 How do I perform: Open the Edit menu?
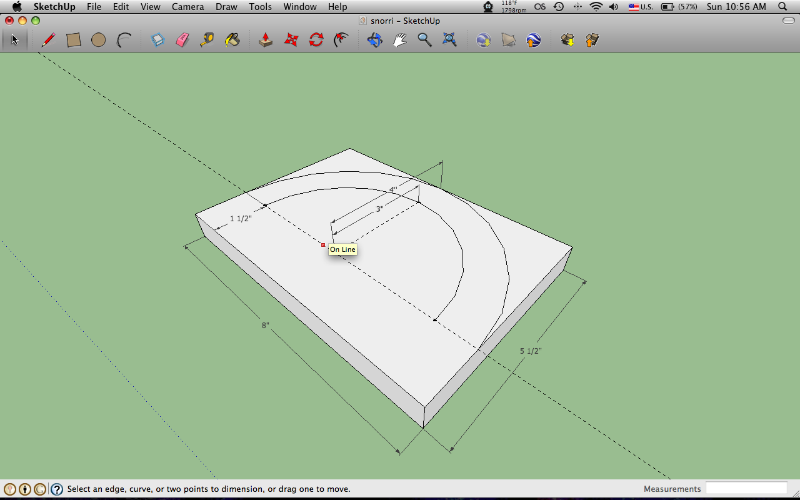[121, 7]
